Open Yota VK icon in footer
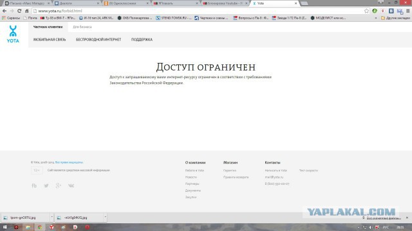The image size is (412, 231). (x=71, y=185)
